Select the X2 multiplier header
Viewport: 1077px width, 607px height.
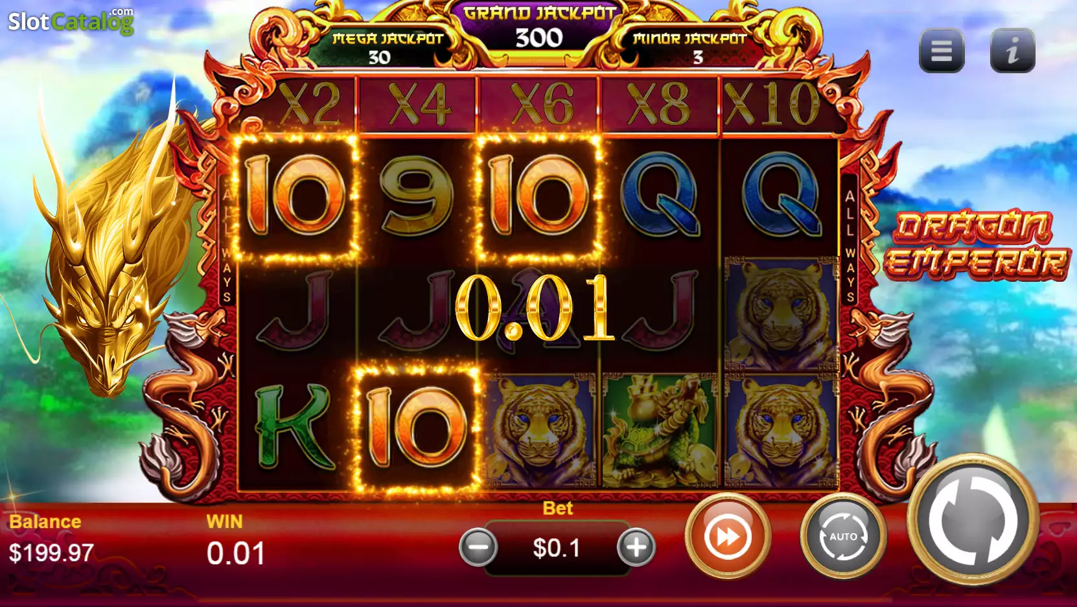310,104
